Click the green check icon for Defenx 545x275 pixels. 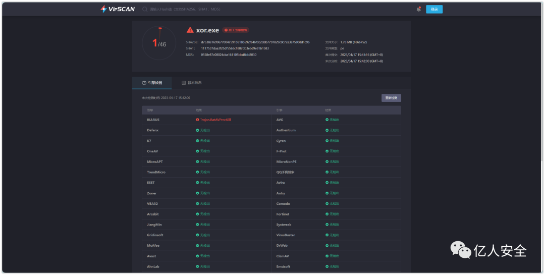pyautogui.click(x=197, y=130)
